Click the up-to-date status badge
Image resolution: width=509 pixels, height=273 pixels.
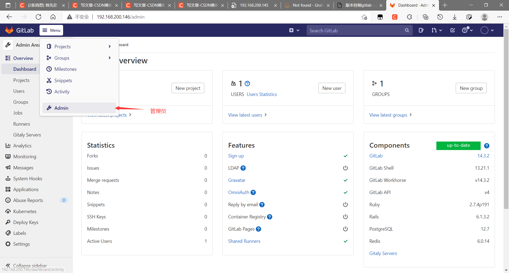click(458, 146)
